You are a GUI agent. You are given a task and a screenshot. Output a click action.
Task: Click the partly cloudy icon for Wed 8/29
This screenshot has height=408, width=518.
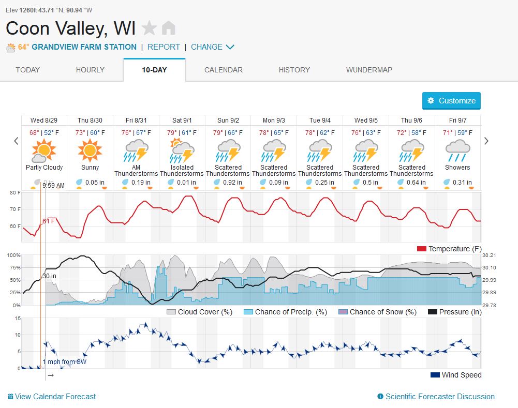point(44,150)
